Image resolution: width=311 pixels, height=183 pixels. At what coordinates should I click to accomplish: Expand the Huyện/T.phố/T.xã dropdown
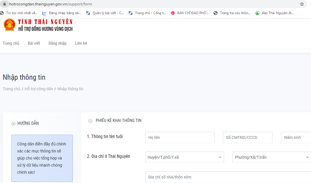[x=184, y=157]
